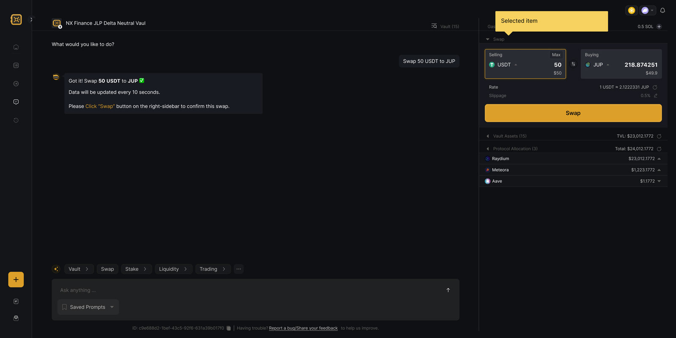Click the NX Finance JLP Delta Neutral title
The height and width of the screenshot is (338, 676).
(x=106, y=23)
